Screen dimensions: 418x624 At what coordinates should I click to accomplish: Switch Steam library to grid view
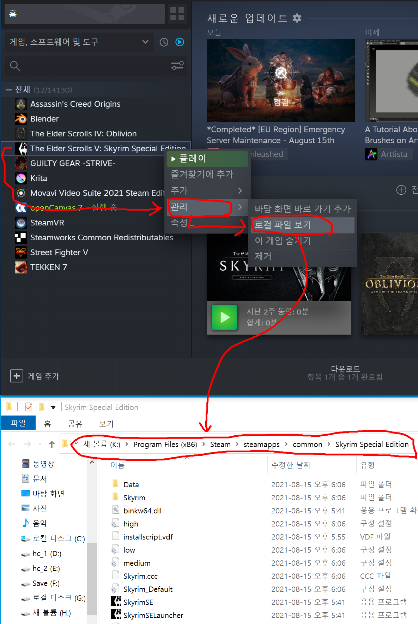point(177,14)
